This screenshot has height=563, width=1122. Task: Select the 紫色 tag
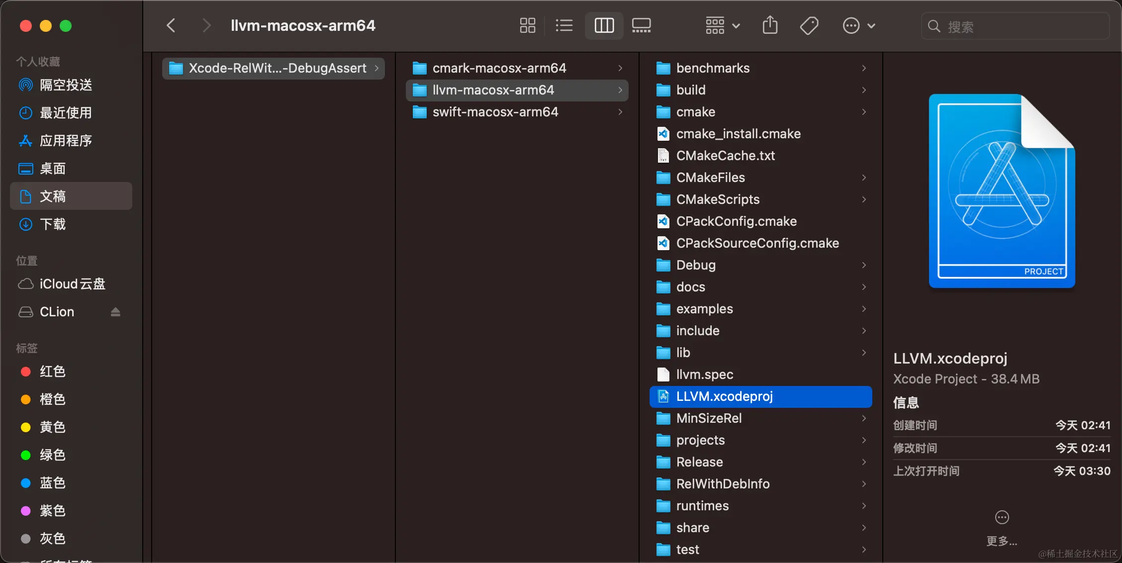click(x=71, y=511)
